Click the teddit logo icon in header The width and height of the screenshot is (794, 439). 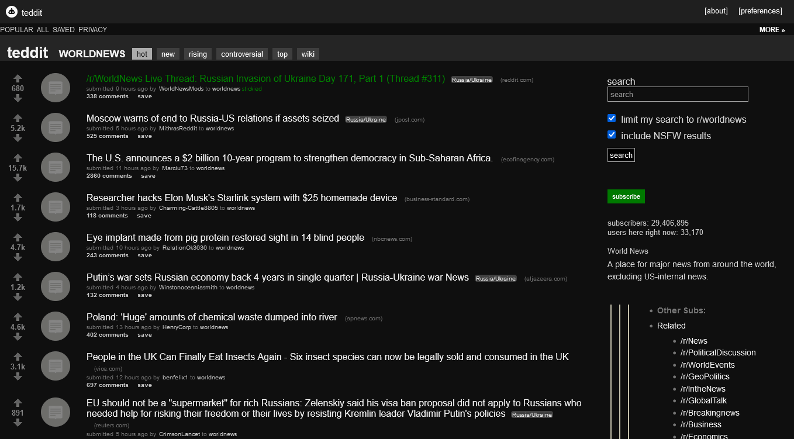11,12
